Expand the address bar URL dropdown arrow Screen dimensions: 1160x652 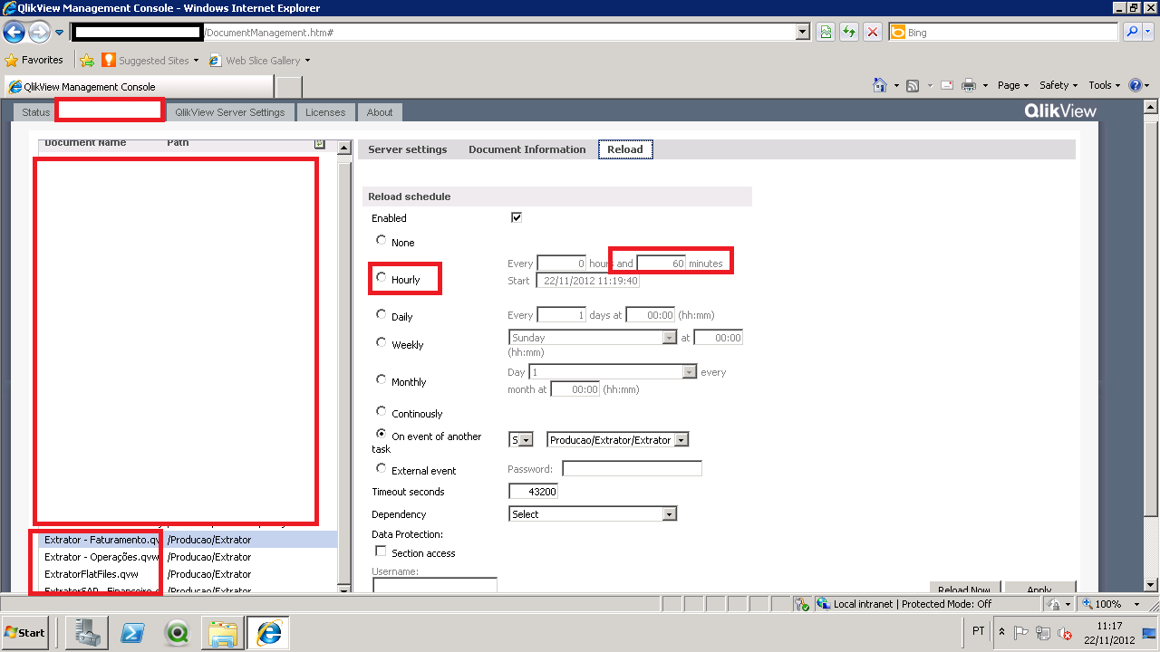click(802, 33)
